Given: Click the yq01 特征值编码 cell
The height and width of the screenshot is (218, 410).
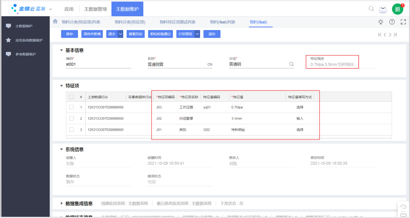Looking at the screenshot, I should (215, 107).
